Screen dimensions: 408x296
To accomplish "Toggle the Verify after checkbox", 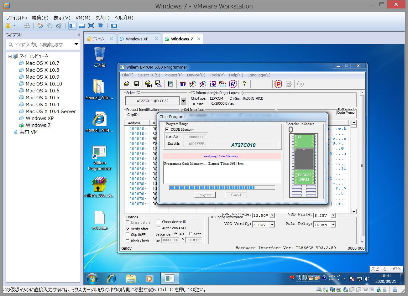I will pos(128,229).
